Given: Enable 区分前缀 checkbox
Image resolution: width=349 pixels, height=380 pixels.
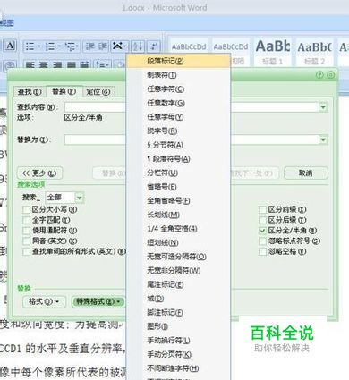Looking at the screenshot, I should [262, 210].
